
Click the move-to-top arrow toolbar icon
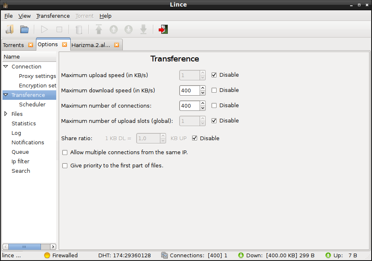pos(99,29)
